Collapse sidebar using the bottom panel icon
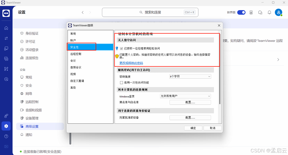 tap(6, 146)
